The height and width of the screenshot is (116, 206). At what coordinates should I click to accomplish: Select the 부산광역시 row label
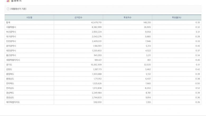(x=11, y=32)
